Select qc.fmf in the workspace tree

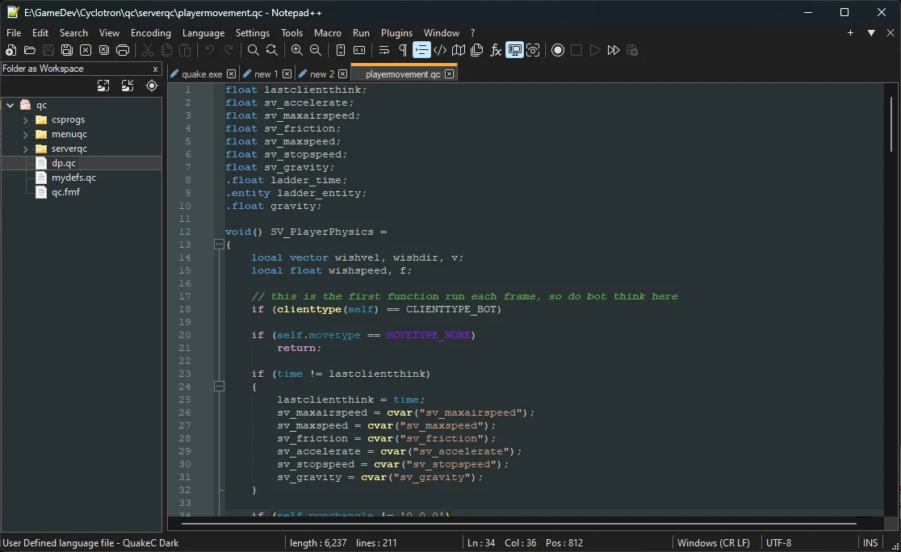point(65,192)
